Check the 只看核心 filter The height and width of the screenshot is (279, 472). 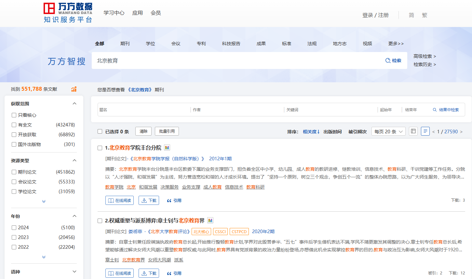tap(14, 115)
